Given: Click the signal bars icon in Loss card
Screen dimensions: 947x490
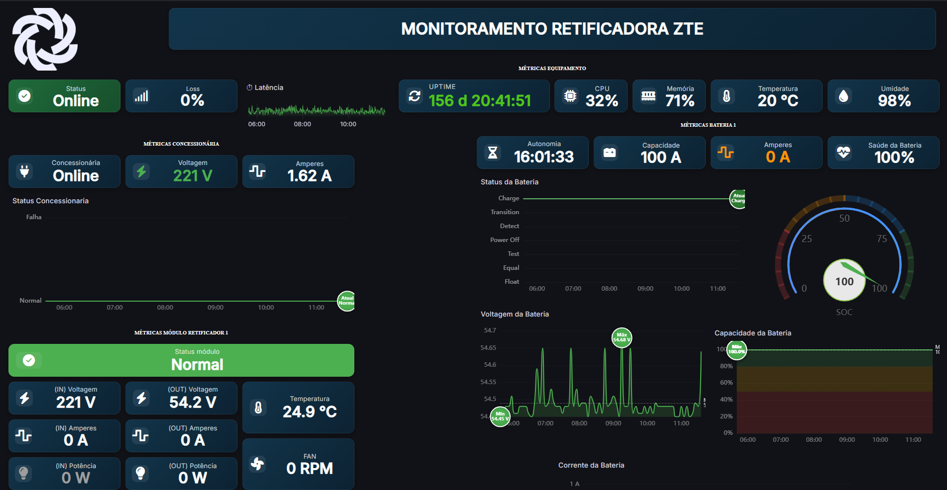Looking at the screenshot, I should pos(141,96).
